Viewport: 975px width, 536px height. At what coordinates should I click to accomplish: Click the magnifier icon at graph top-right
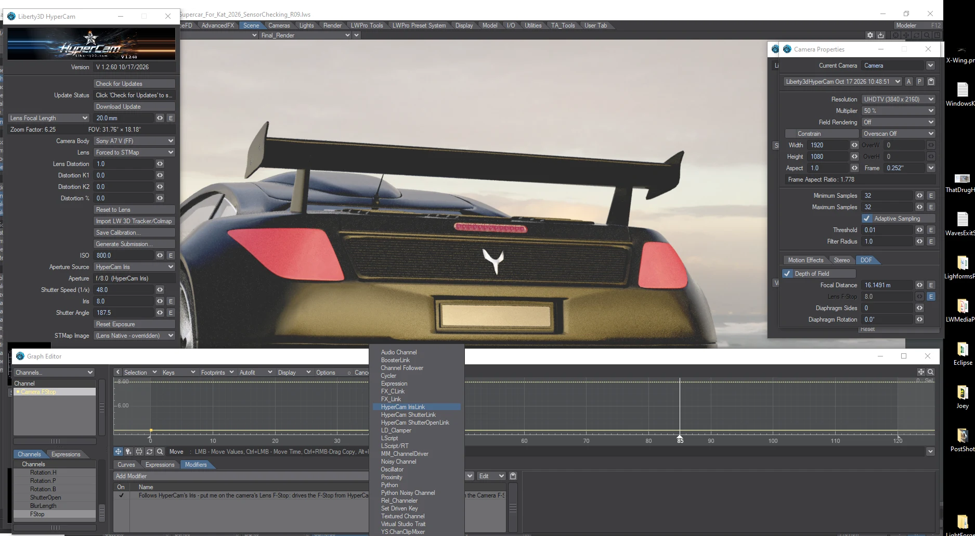[x=930, y=372]
